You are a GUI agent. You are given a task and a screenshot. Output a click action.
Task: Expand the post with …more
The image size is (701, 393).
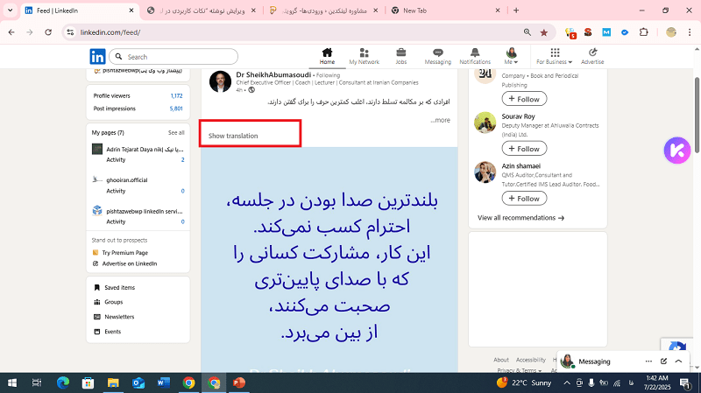(x=440, y=120)
